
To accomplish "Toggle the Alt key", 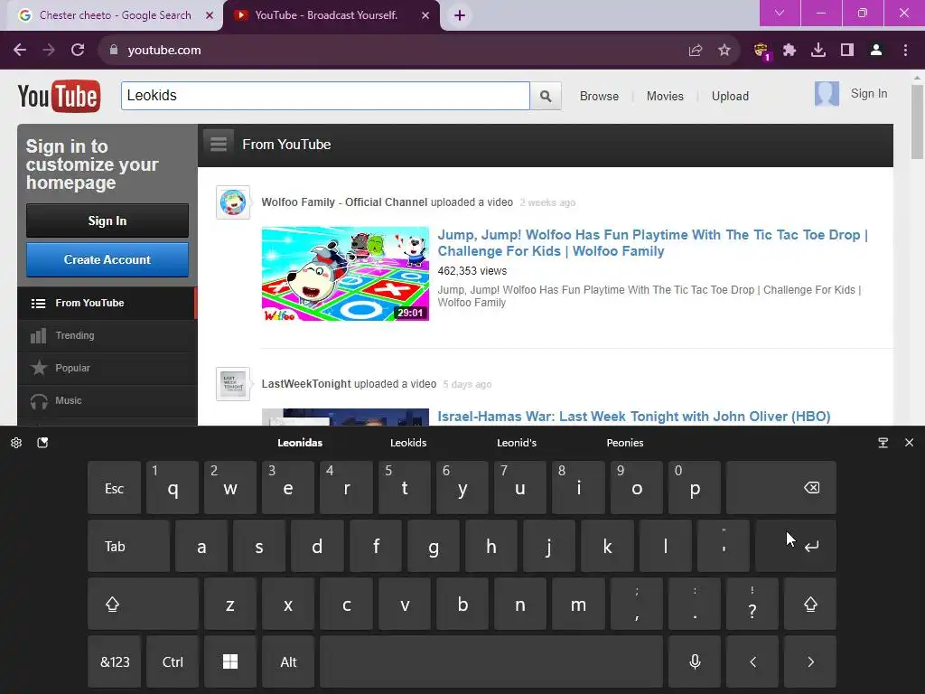I will (288, 661).
